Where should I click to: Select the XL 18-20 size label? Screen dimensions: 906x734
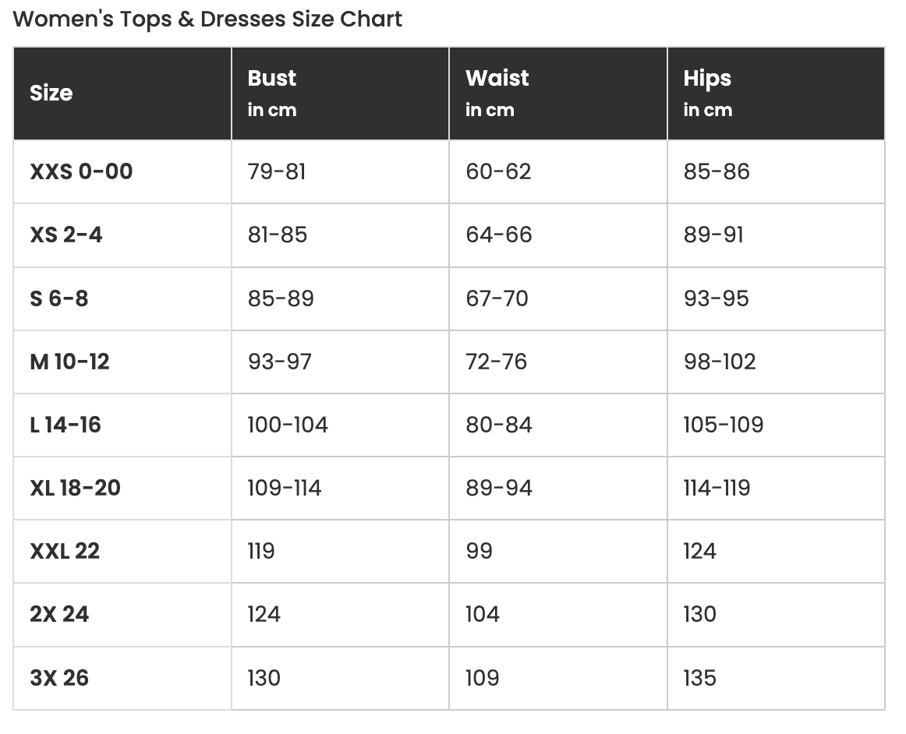[x=75, y=488]
